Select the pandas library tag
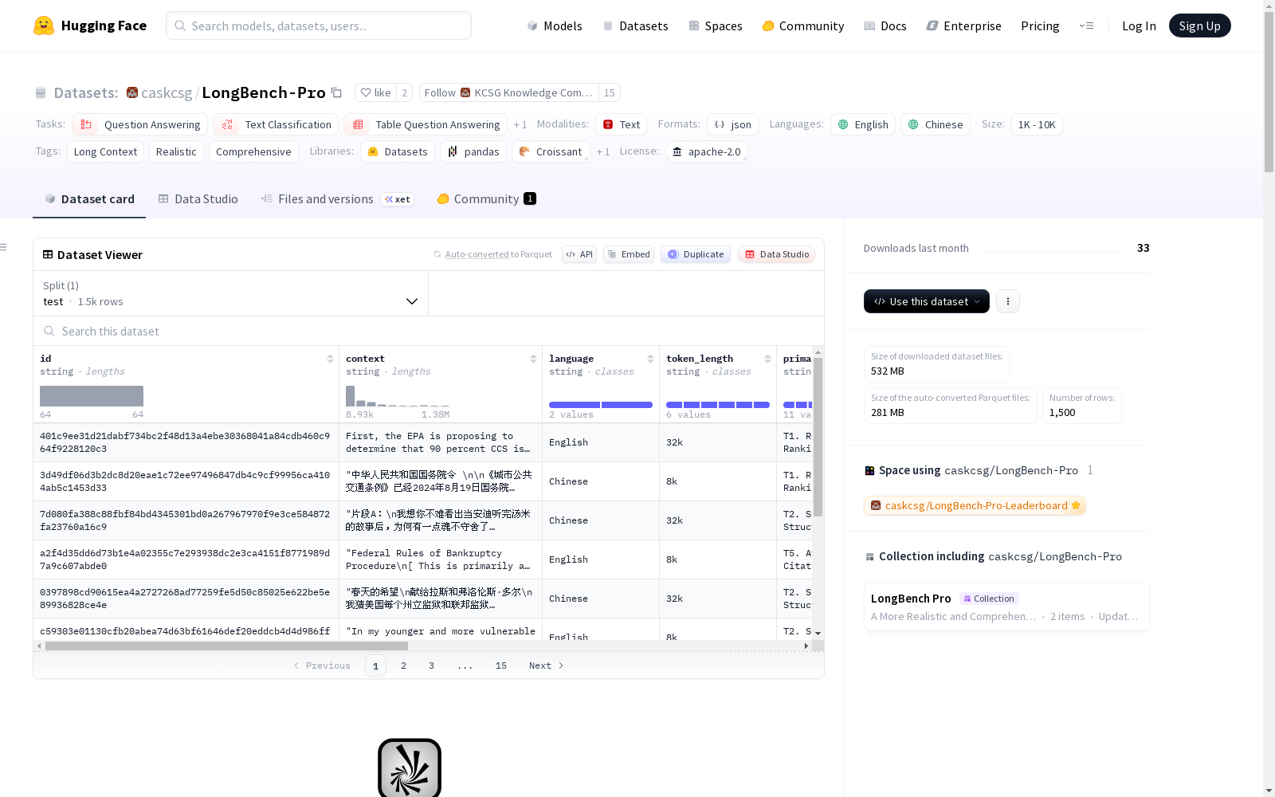This screenshot has height=797, width=1275. [x=473, y=151]
